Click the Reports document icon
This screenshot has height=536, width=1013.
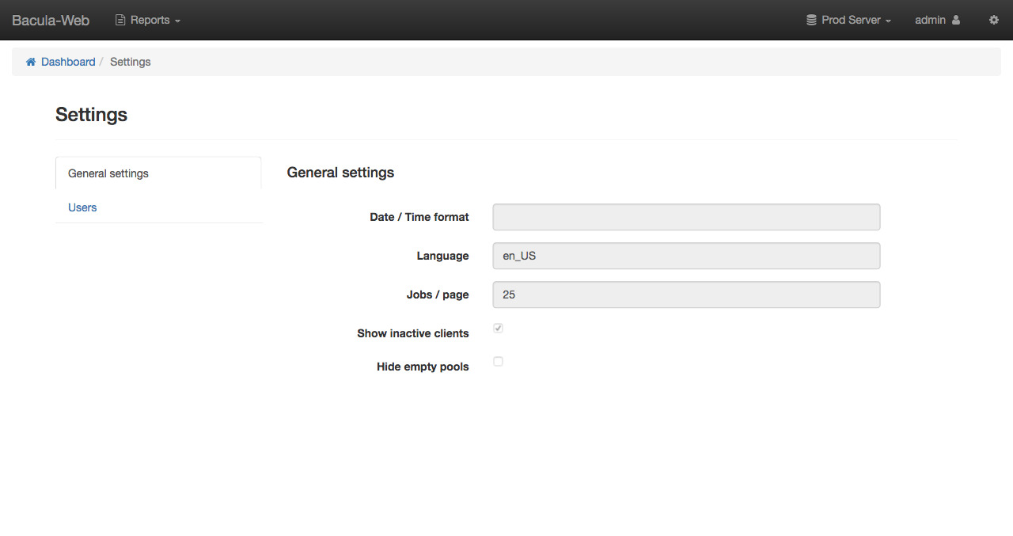120,20
